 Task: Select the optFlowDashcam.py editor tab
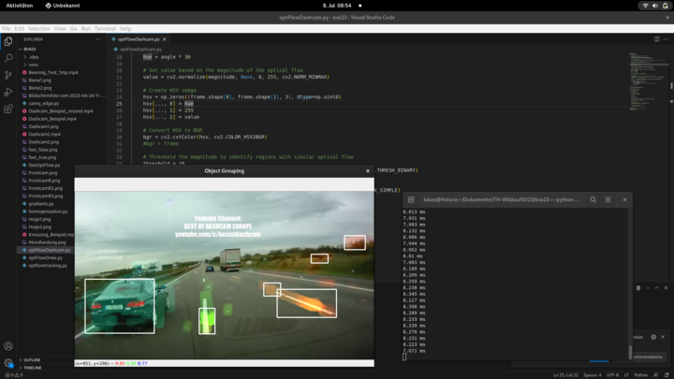[x=138, y=39]
